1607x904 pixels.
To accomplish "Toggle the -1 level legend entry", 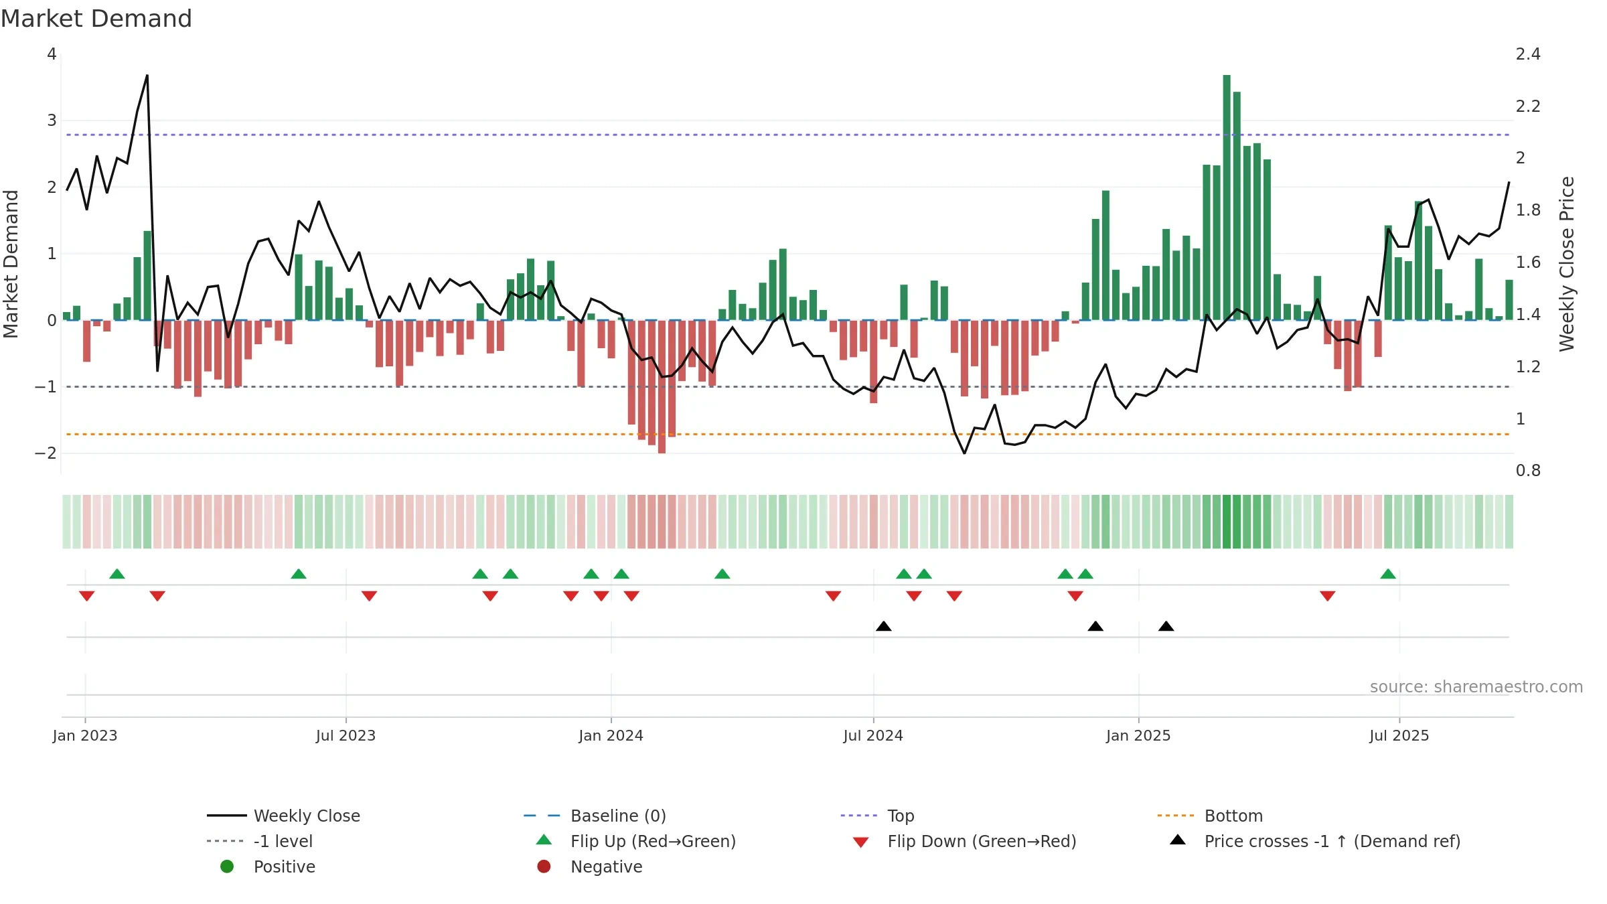I will (260, 841).
